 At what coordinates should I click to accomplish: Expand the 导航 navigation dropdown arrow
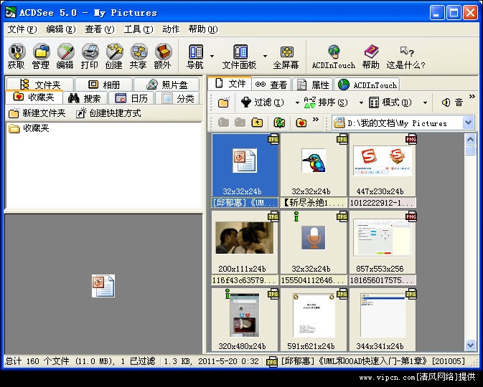coord(212,55)
